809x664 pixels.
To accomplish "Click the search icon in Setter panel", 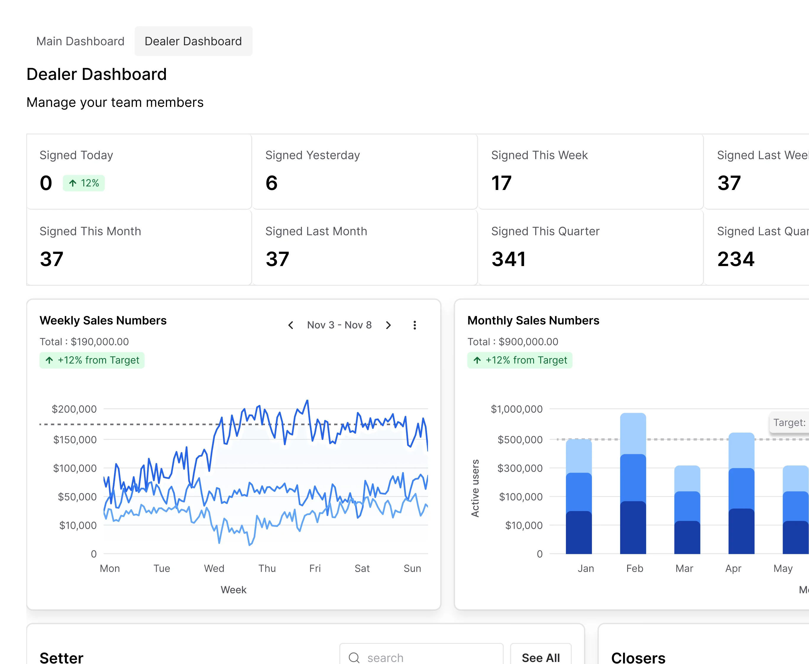I will tap(354, 657).
